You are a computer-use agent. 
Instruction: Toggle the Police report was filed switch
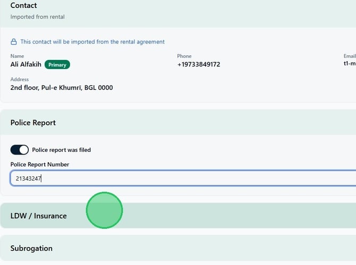[20, 150]
